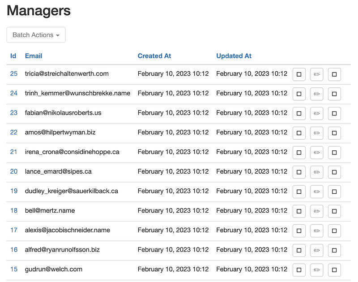Delete fabian@nikolausroberts.us with its delete icon

334,113
